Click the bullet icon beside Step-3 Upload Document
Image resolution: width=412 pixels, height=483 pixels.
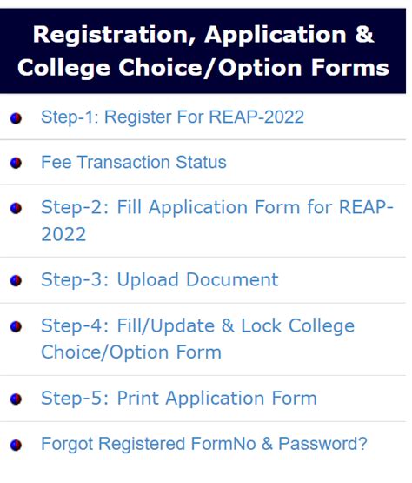tap(16, 280)
